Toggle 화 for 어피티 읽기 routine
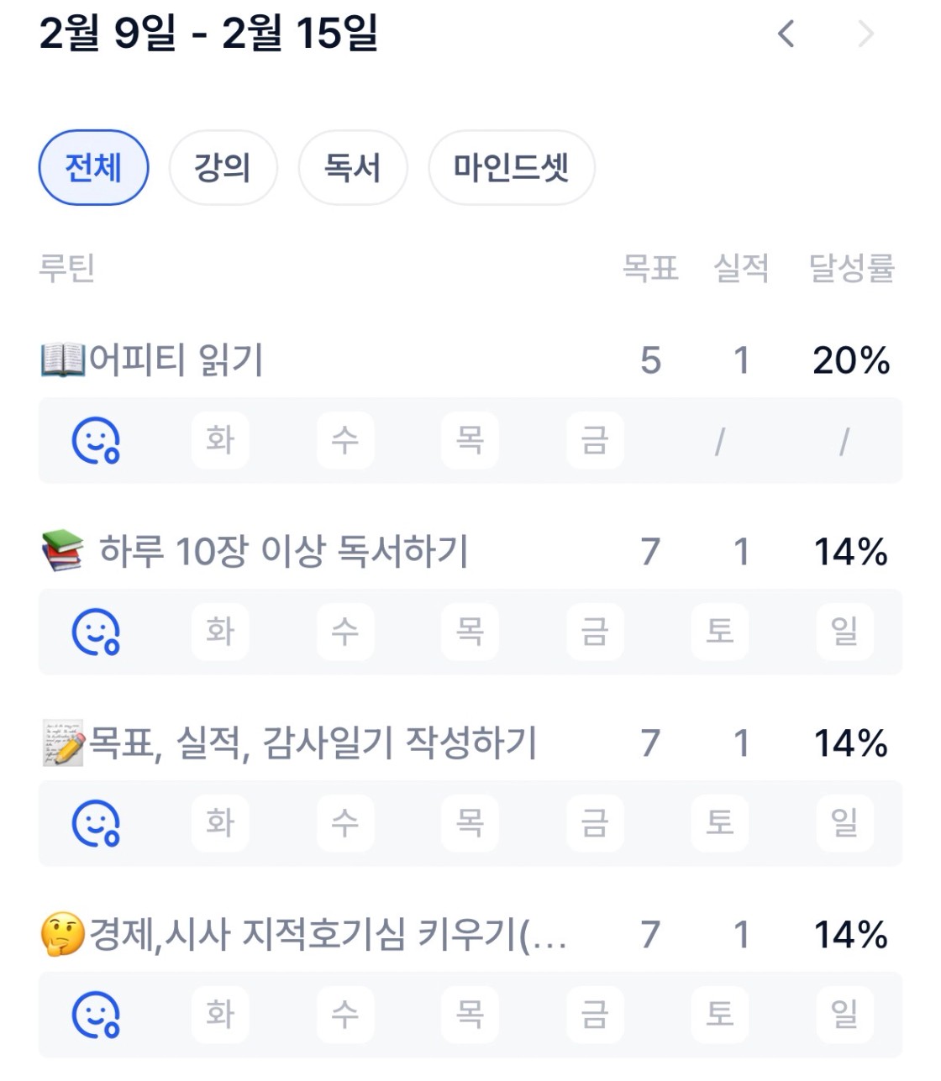Image resolution: width=941 pixels, height=1081 pixels. click(x=220, y=440)
